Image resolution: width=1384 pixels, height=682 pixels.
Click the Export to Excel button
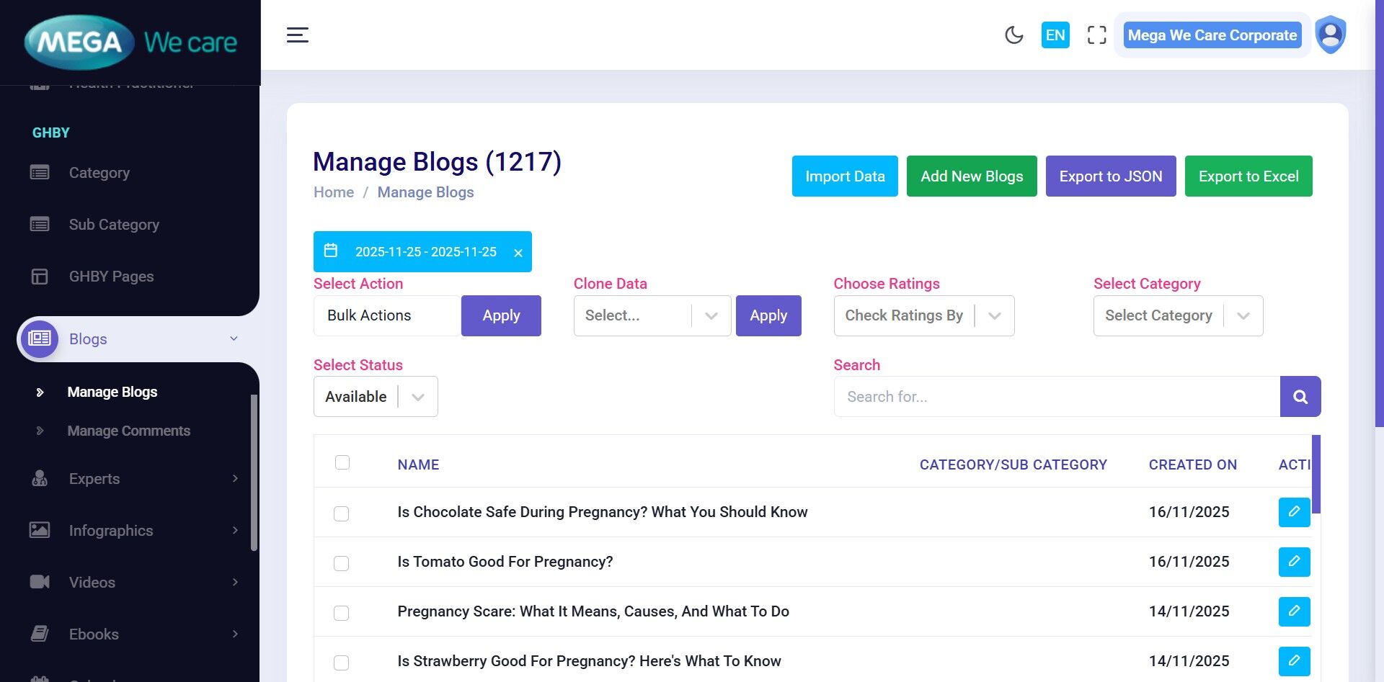[1248, 176]
